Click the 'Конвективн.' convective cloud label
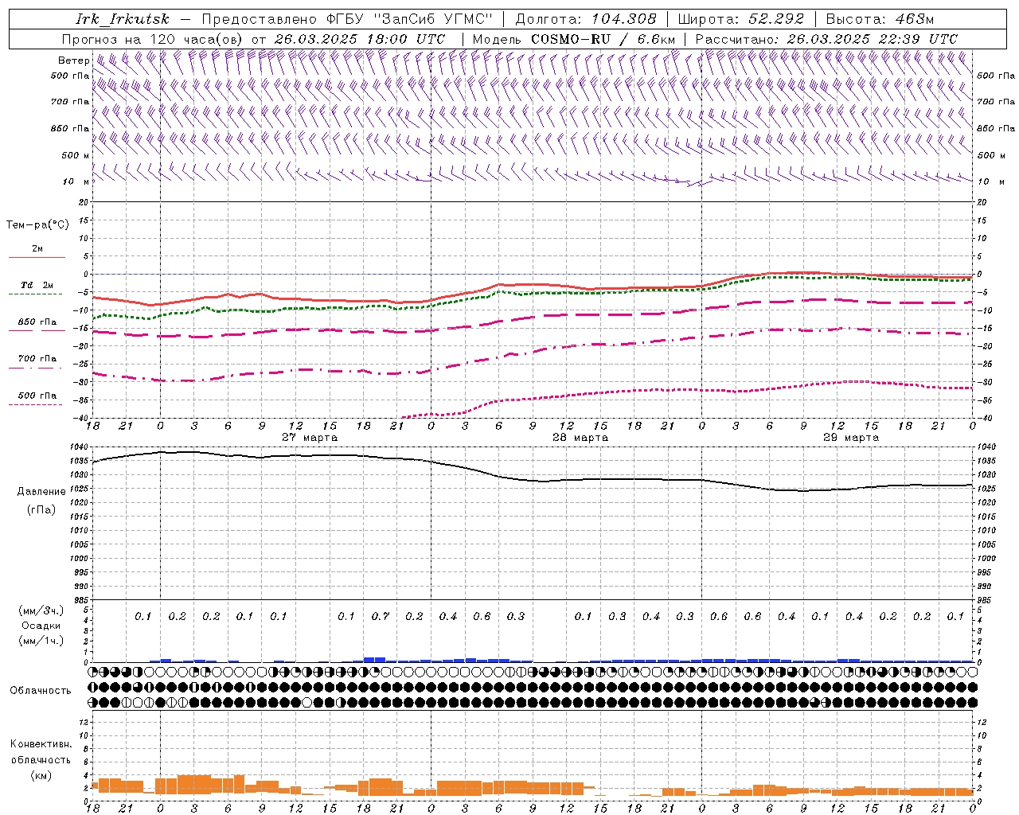 click(x=41, y=744)
